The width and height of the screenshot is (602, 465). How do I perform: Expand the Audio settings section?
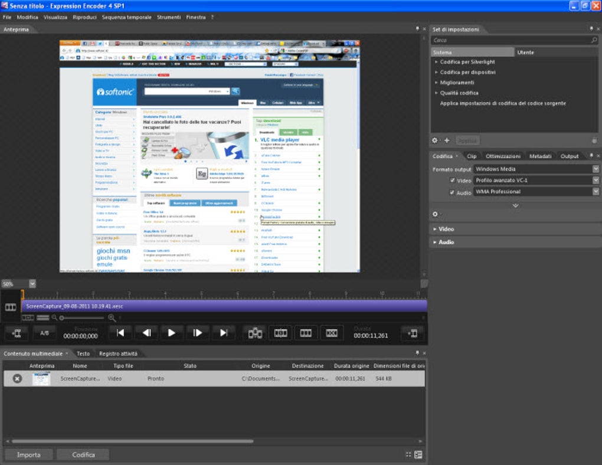[435, 243]
